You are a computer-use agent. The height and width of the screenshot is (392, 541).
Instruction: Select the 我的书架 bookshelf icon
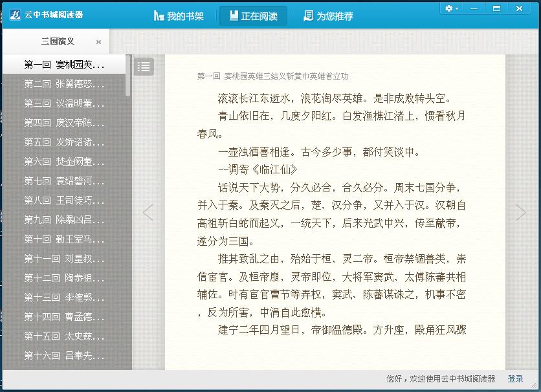coord(158,16)
